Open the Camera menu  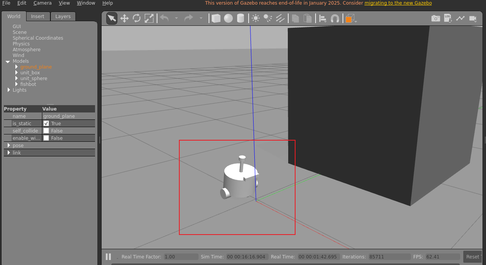point(42,3)
